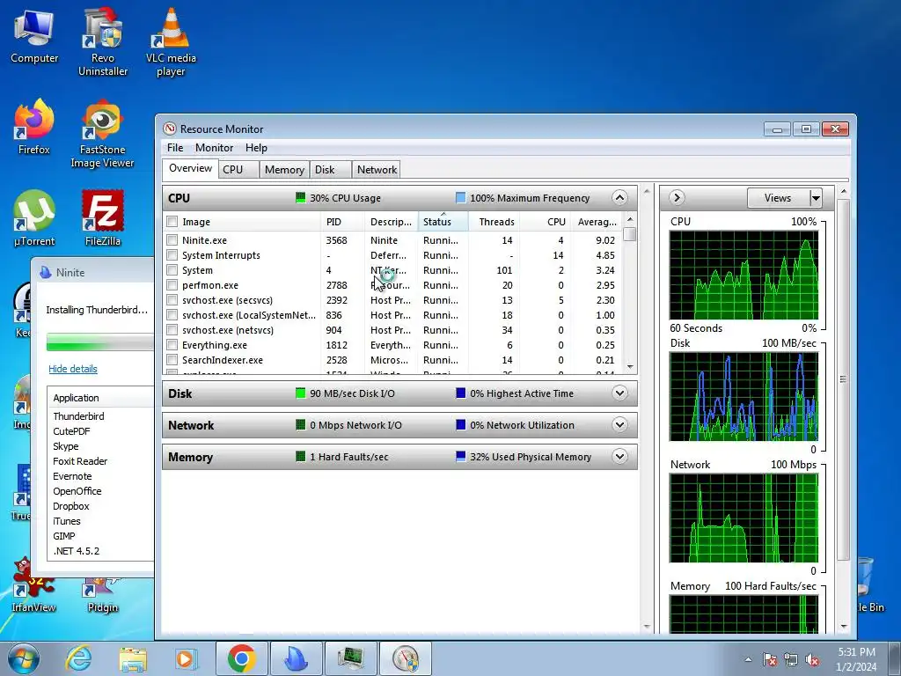Click the network tray icon
The height and width of the screenshot is (676, 901).
(791, 659)
